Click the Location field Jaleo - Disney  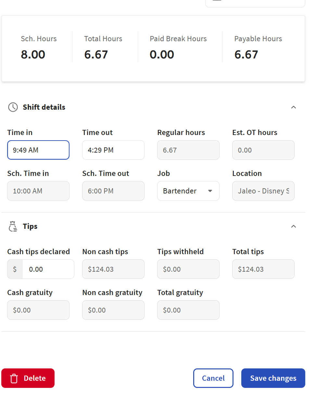pyautogui.click(x=263, y=191)
